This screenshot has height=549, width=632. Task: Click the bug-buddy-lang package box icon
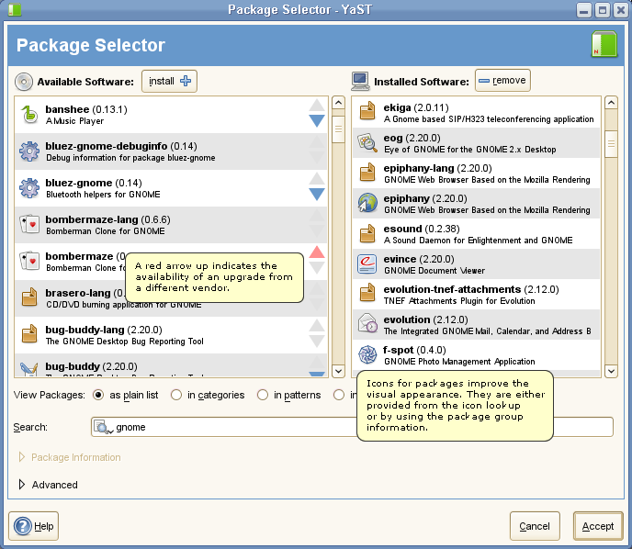[29, 335]
